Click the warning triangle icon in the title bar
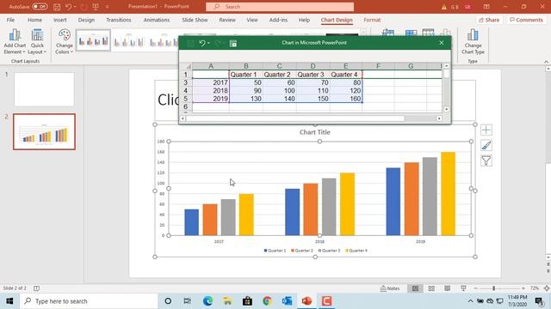Image resolution: width=551 pixels, height=309 pixels. click(444, 7)
